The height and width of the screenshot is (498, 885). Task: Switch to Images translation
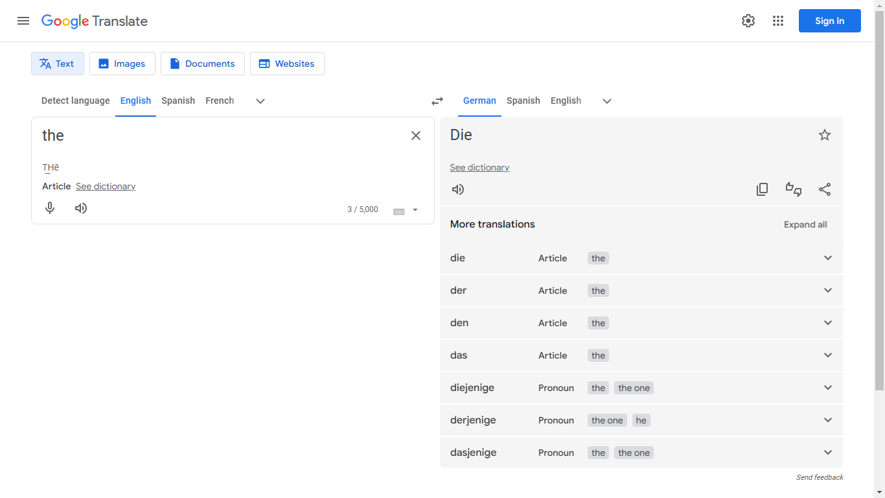pos(122,64)
